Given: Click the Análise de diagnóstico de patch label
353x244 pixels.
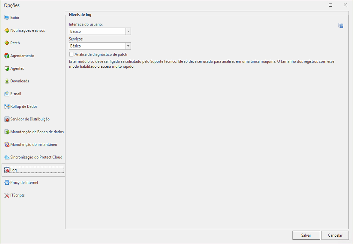Looking at the screenshot, I should tap(101, 54).
